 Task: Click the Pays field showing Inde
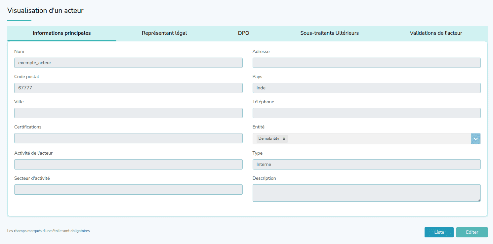(x=366, y=88)
